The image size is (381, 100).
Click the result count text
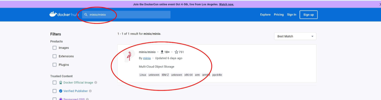[x=139, y=34]
